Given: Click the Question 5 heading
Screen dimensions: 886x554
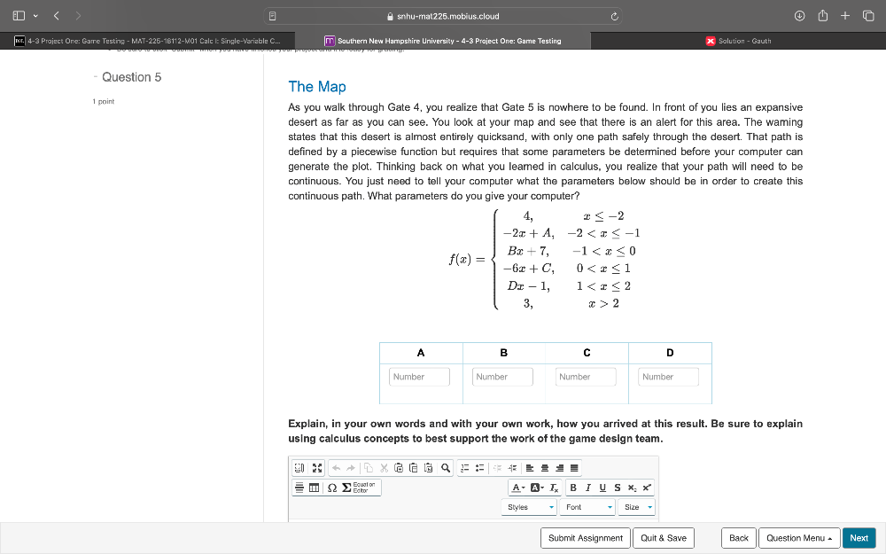Looking at the screenshot, I should click(132, 77).
